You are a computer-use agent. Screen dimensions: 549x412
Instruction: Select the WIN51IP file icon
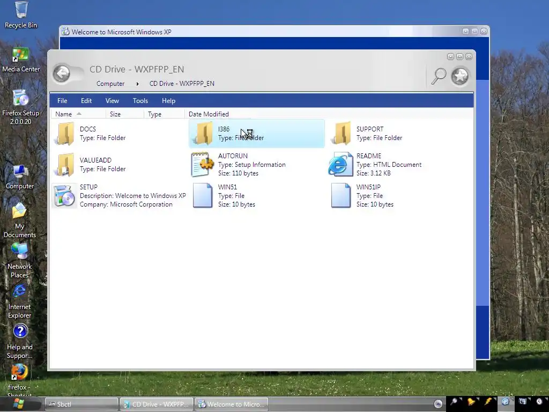pos(341,195)
